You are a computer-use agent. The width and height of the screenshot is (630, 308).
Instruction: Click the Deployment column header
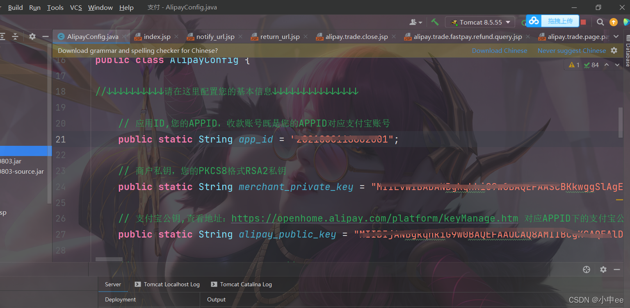pyautogui.click(x=120, y=299)
